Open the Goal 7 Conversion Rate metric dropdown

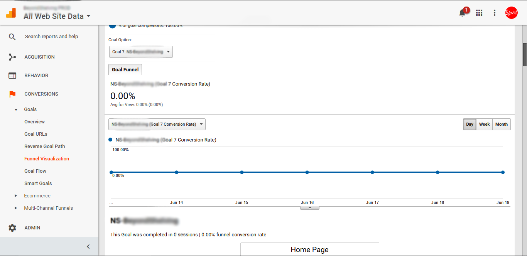click(x=157, y=124)
